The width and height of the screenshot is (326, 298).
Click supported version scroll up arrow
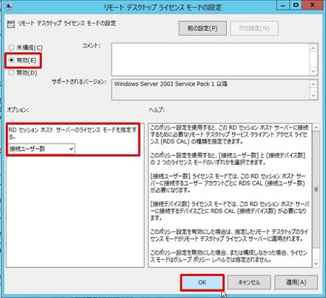(313, 84)
